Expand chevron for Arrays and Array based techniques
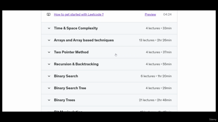 49,40
